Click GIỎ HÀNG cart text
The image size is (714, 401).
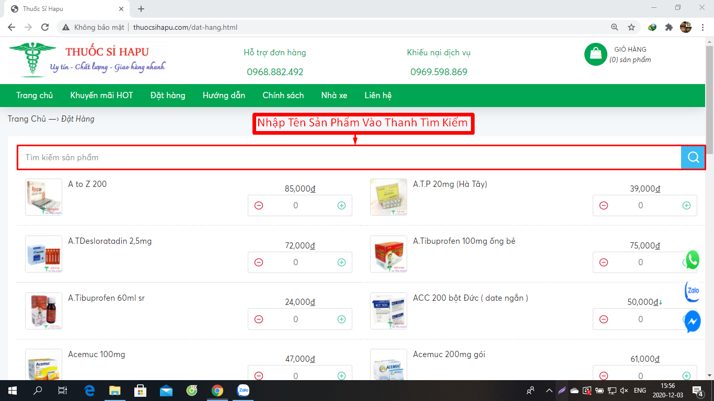point(630,50)
